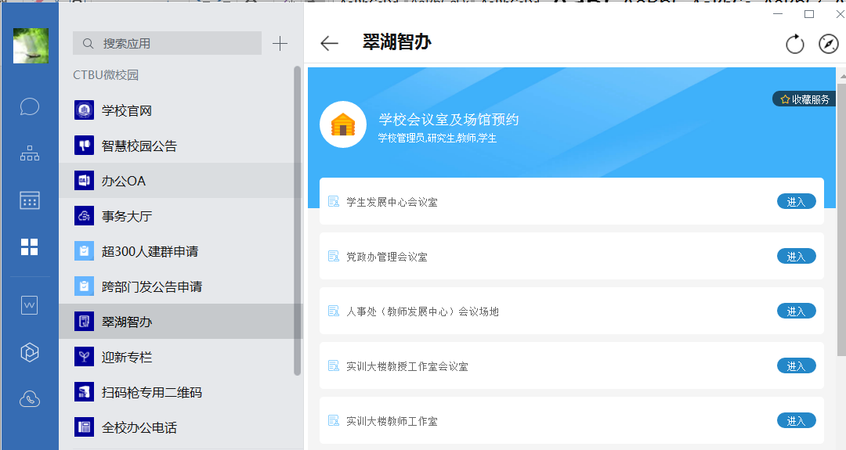Open 全校办公电话 app entry
This screenshot has width=846, height=450.
coord(139,427)
